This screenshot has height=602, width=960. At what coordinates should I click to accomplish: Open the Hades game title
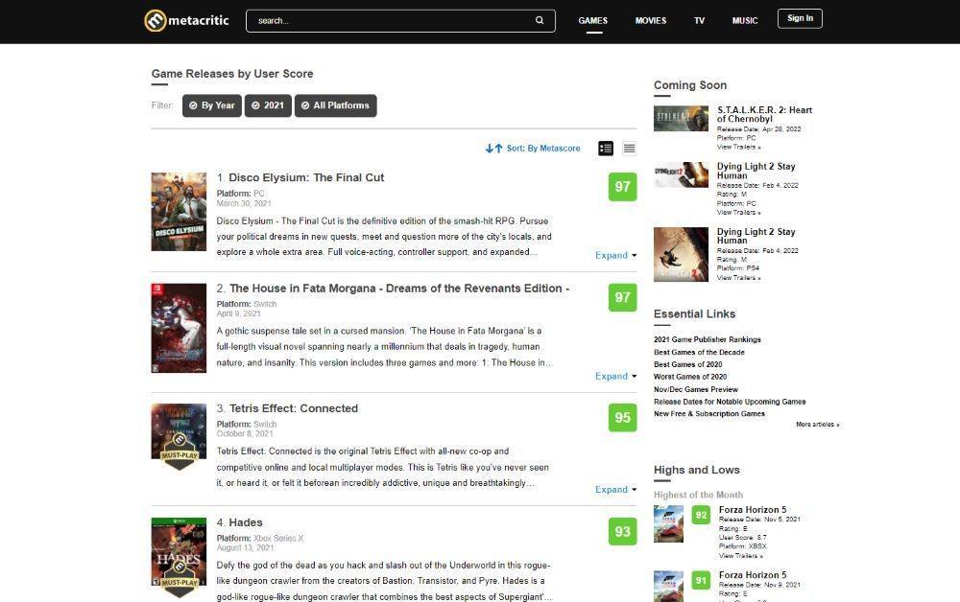[246, 522]
